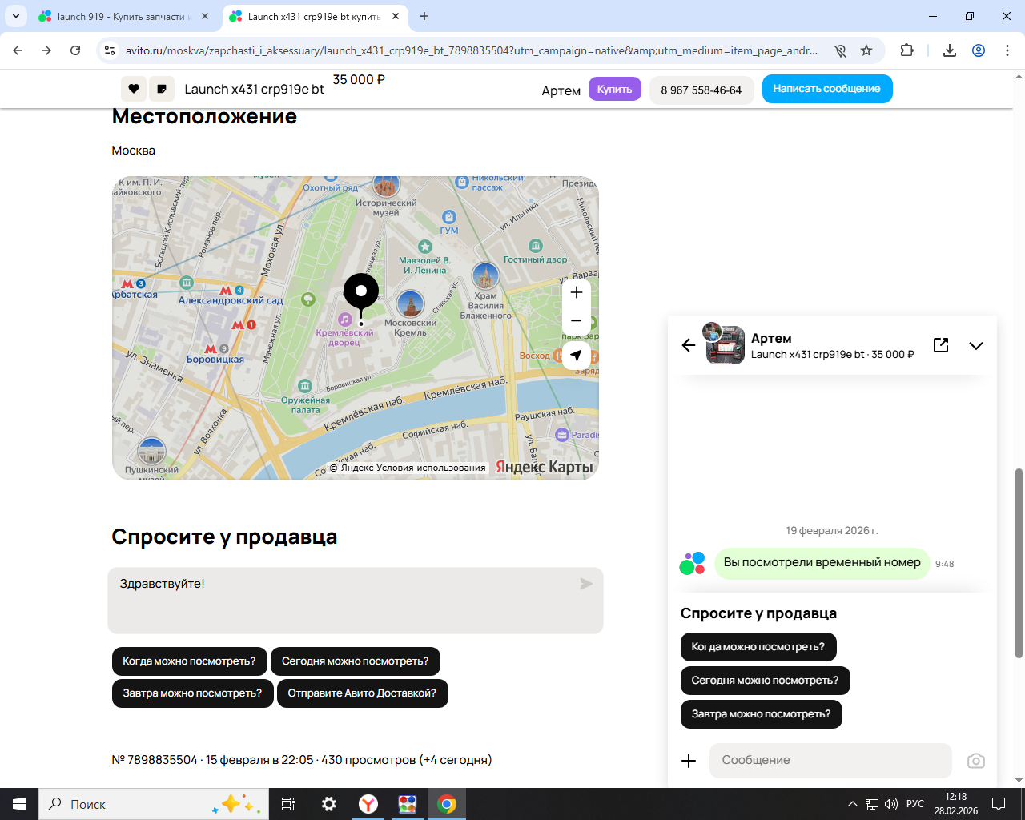1025x820 pixels.
Task: Click browser forward arrow
Action: [x=46, y=50]
